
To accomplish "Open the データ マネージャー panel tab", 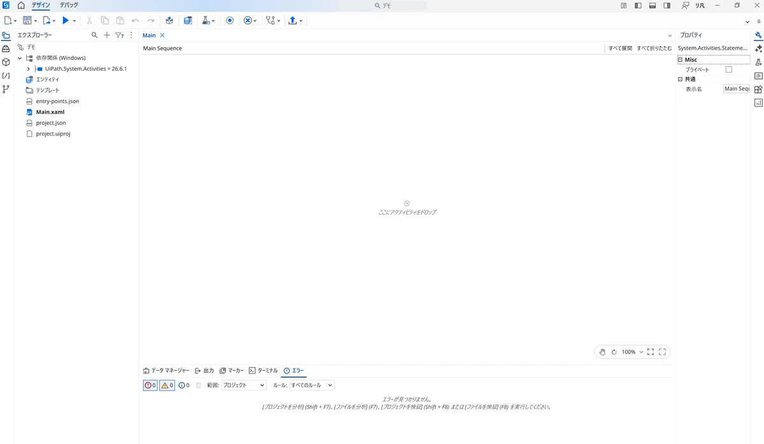I will [166, 370].
